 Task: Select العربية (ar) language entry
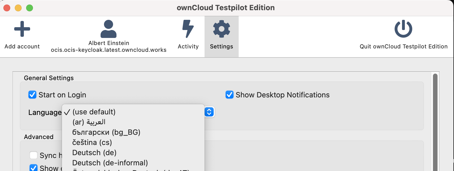coord(89,122)
